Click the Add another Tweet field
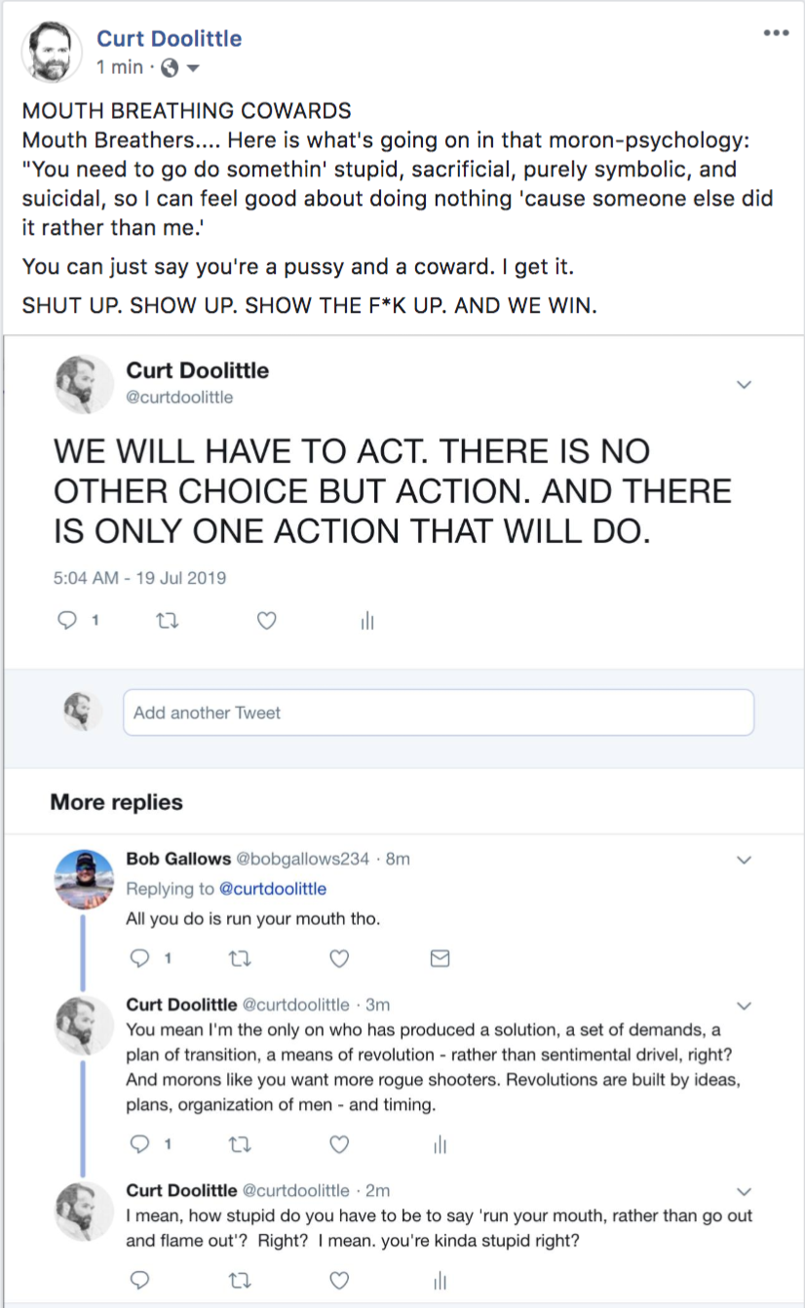805x1308 pixels. pos(438,712)
